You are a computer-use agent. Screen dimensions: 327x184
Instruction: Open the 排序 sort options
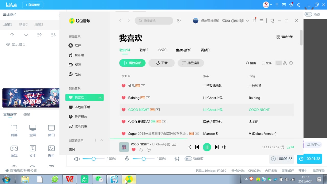[266, 63]
